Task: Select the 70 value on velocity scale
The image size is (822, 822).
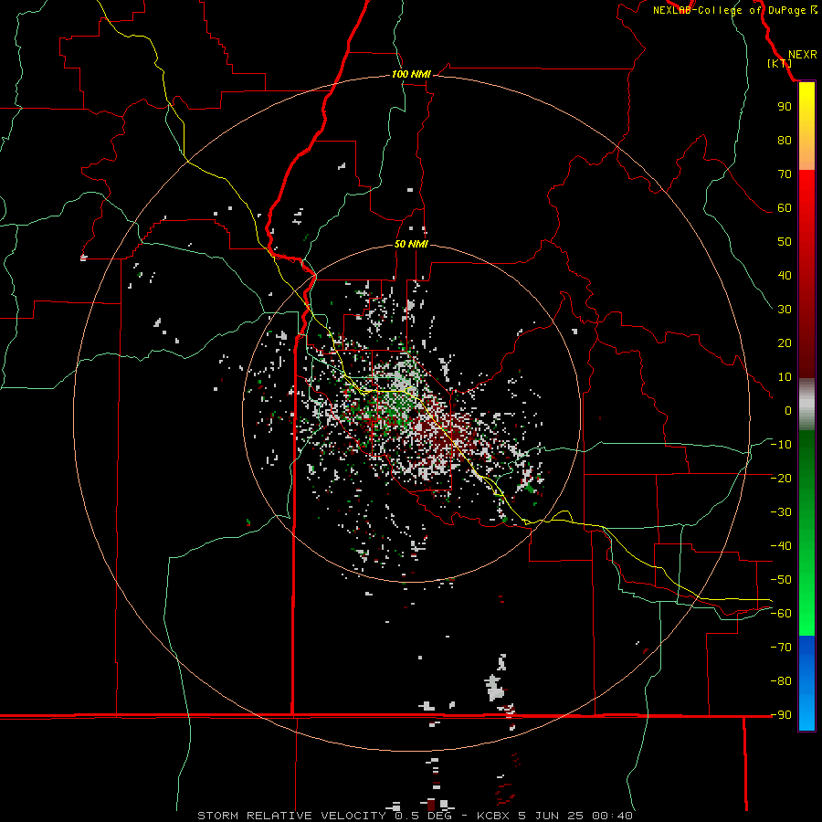Action: pos(785,174)
